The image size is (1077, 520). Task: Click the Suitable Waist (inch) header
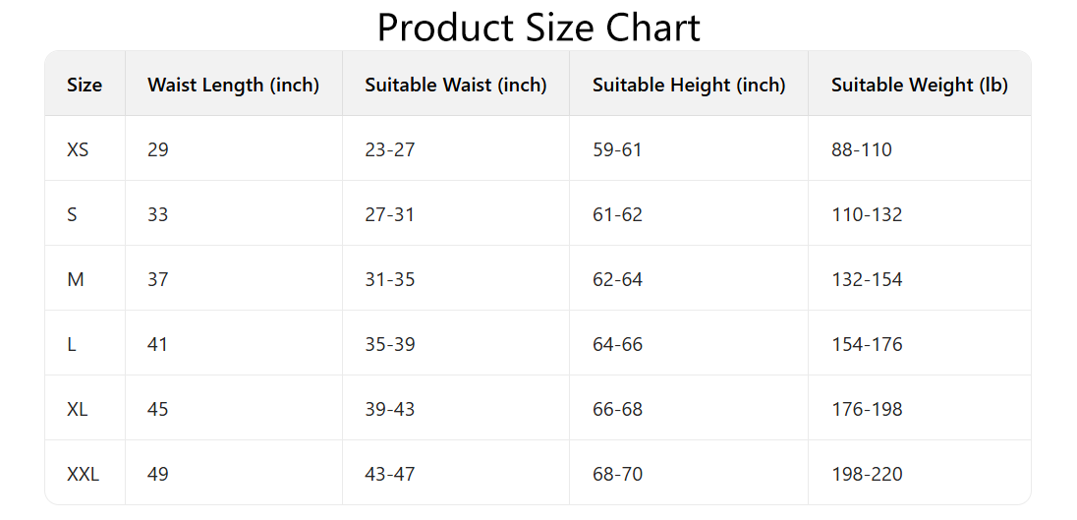click(x=455, y=86)
